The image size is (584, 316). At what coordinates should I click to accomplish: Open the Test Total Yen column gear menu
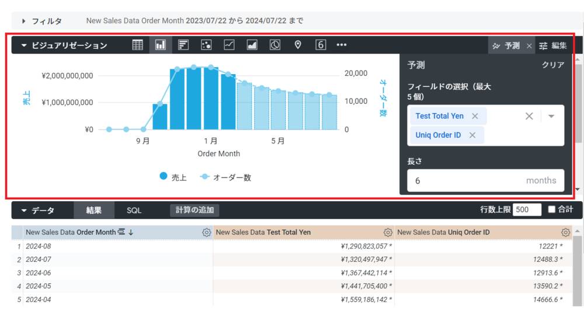point(387,232)
